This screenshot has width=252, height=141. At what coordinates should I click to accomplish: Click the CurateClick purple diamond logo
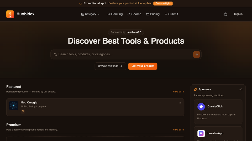[201, 107]
